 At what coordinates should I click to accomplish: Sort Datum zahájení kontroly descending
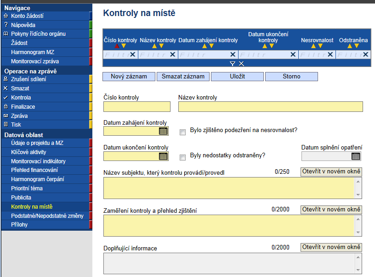click(211, 46)
